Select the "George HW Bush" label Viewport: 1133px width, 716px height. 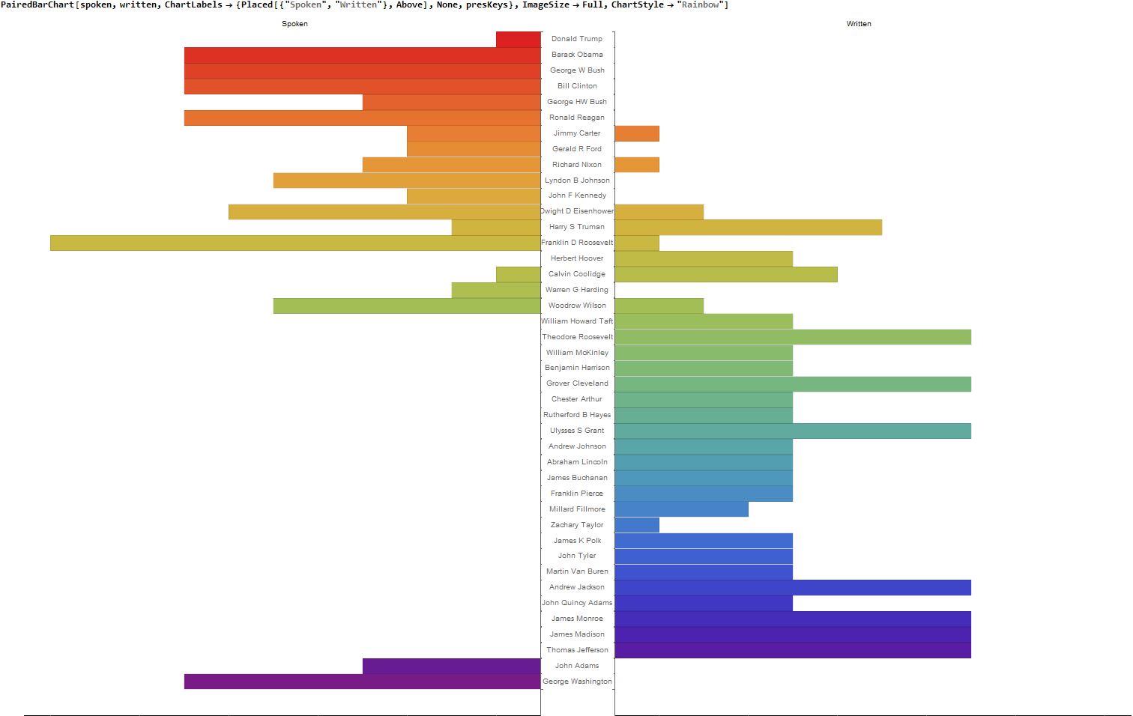coord(577,102)
